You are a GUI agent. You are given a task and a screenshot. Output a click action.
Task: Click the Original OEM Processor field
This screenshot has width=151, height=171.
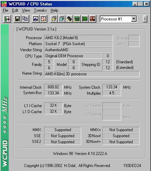pyautogui.click(x=73, y=56)
